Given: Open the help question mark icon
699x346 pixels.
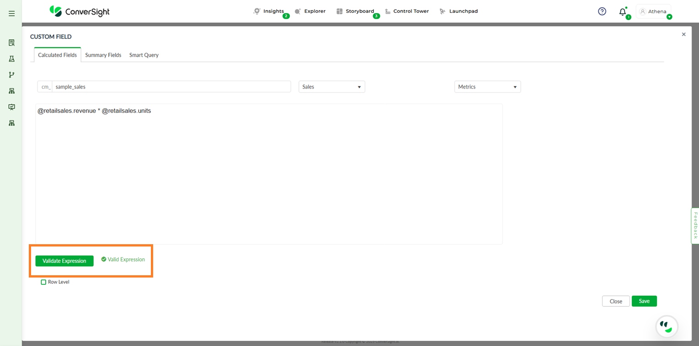Looking at the screenshot, I should click(x=602, y=11).
